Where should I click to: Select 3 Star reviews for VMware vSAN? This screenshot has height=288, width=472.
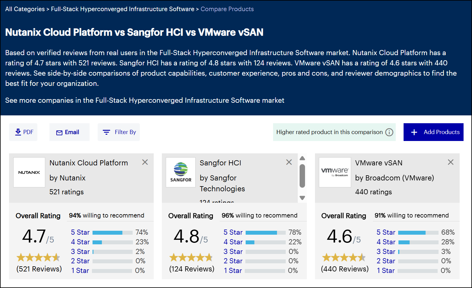coord(386,252)
